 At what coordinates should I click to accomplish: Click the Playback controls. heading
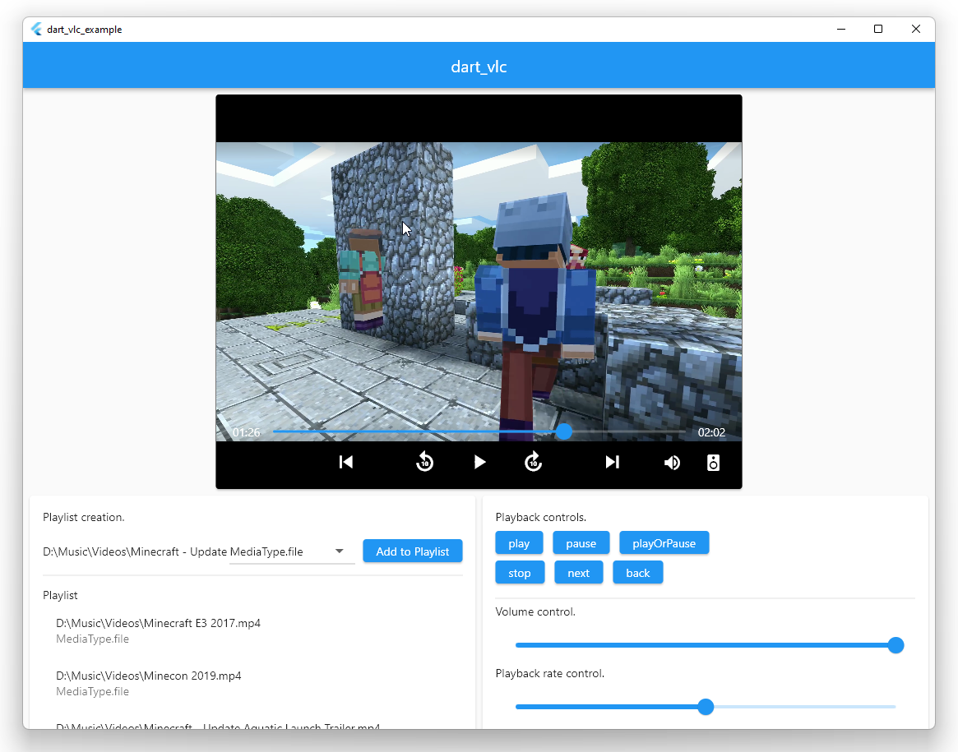click(541, 518)
